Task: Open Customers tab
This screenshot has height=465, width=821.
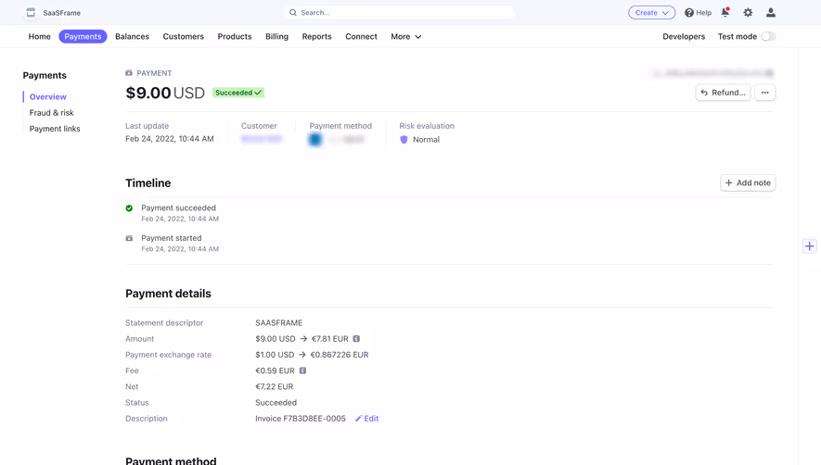Action: coord(184,37)
